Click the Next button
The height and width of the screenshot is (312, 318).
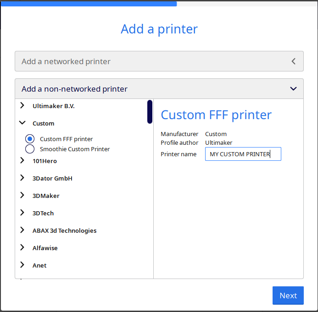288,296
